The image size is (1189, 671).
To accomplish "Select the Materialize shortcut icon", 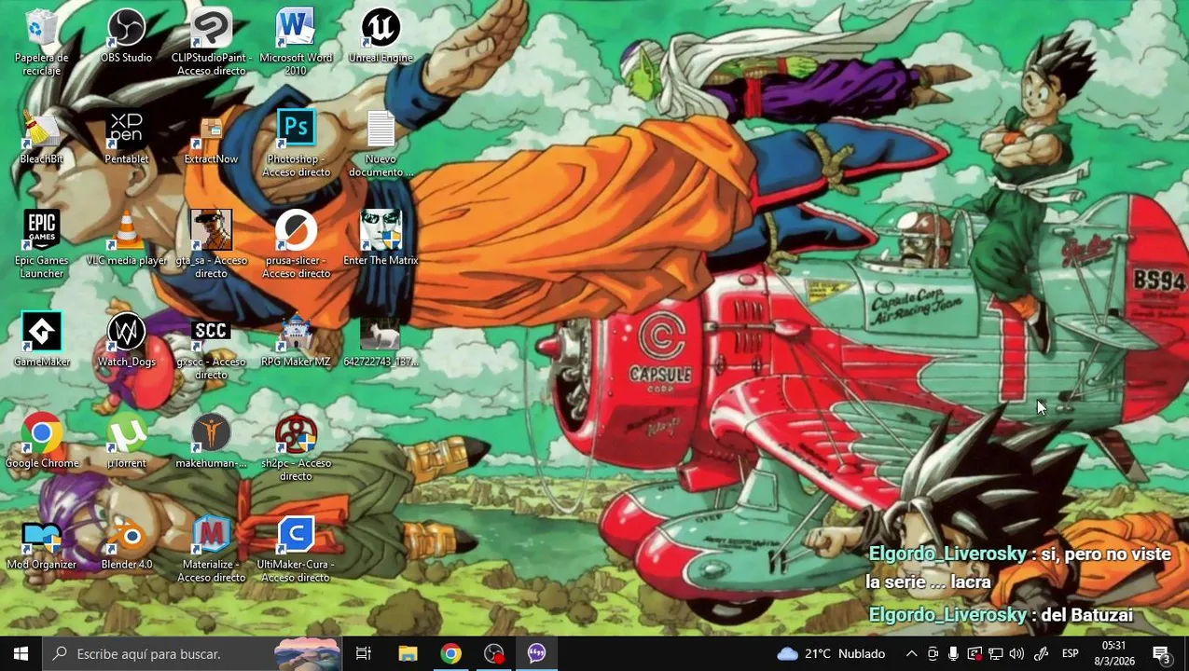I will coord(212,550).
